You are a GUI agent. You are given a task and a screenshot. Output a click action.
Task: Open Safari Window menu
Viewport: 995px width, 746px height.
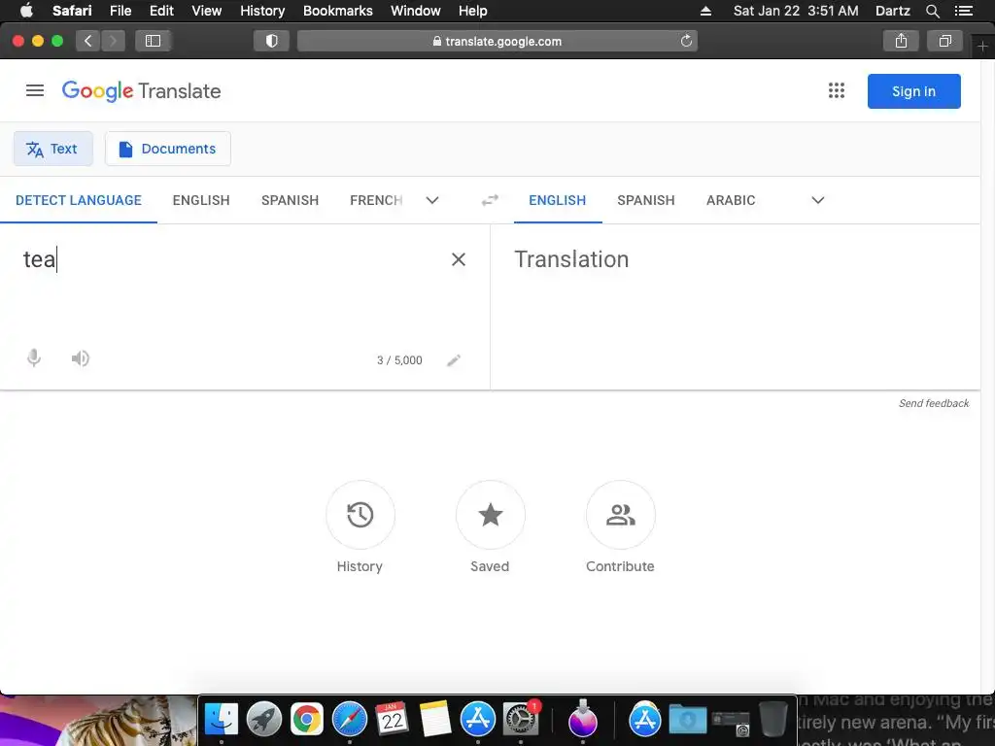(416, 11)
